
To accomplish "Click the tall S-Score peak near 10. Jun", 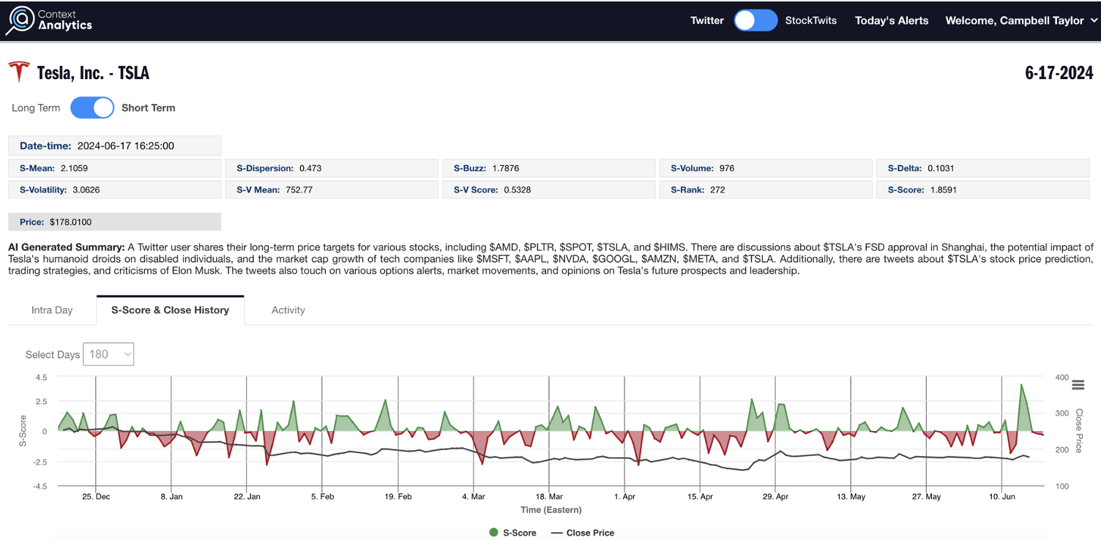I will pos(1021,386).
